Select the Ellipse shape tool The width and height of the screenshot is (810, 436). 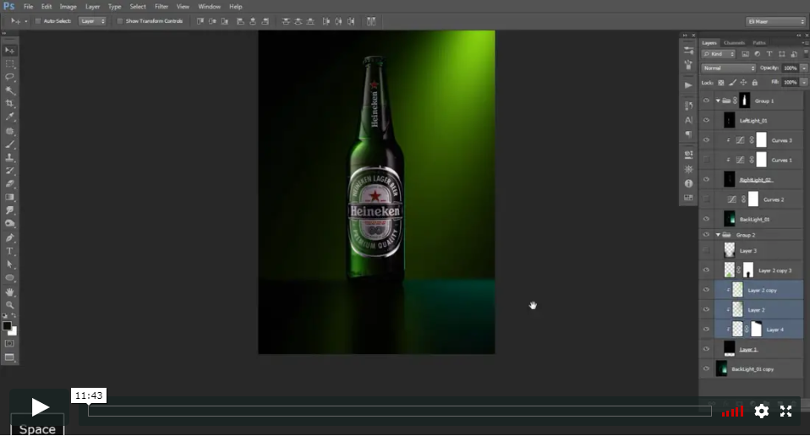pos(10,278)
